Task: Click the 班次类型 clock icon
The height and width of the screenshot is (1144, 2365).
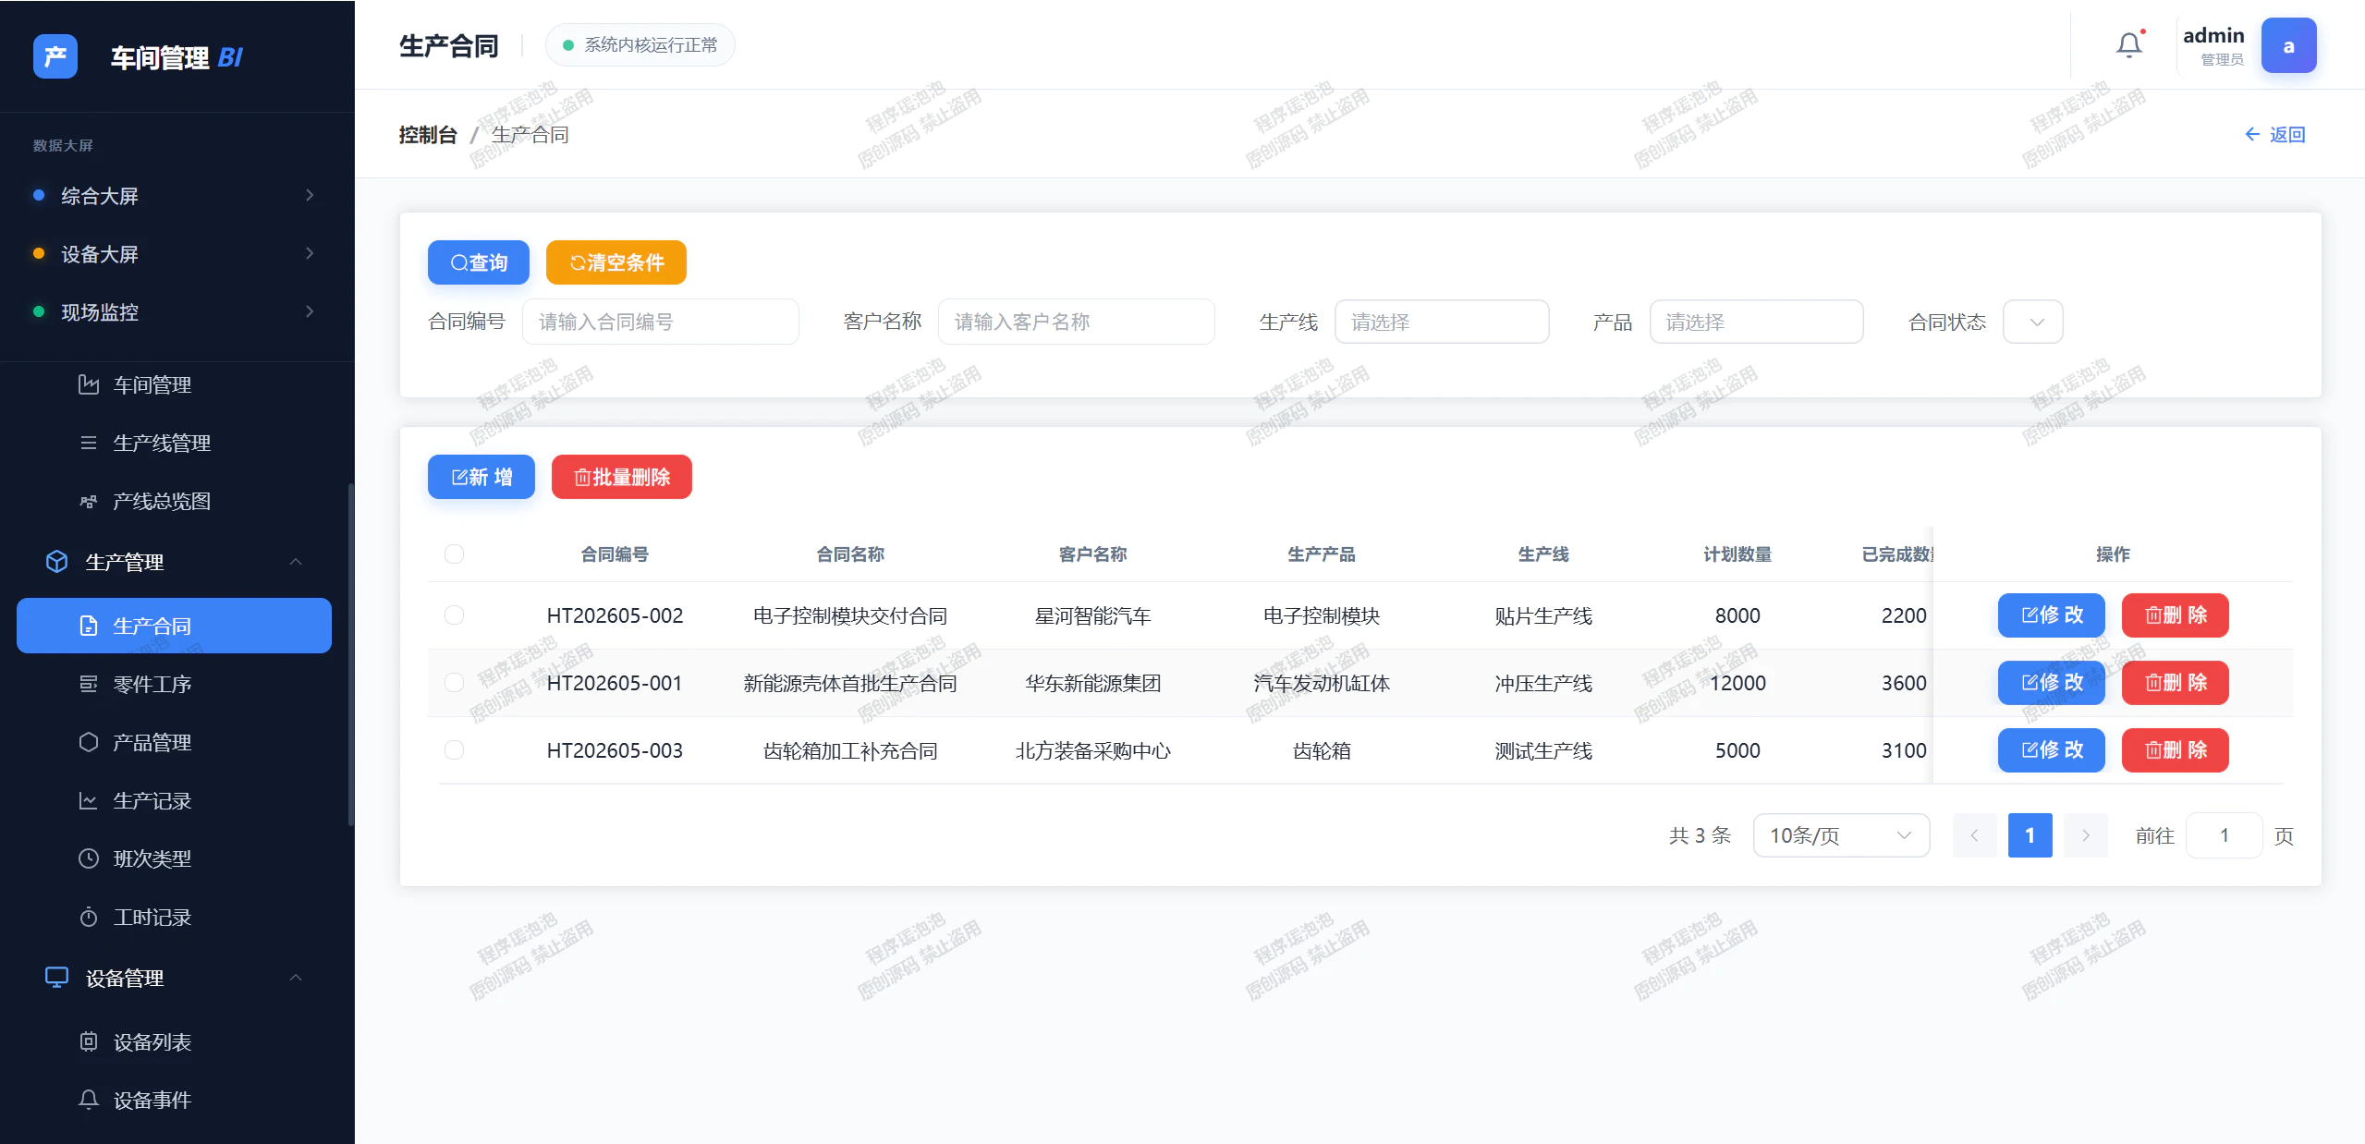Action: 89,858
